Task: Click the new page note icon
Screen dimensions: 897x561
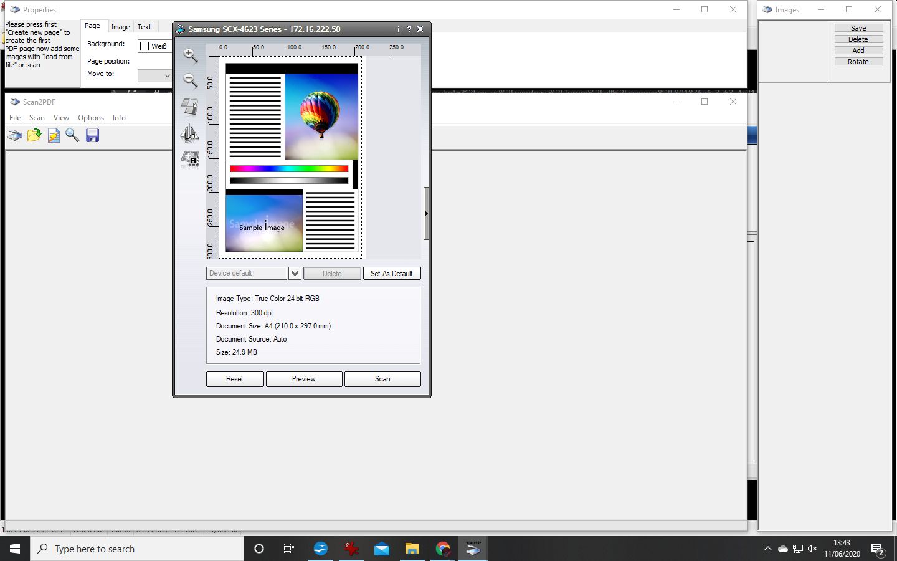Action: pyautogui.click(x=54, y=135)
